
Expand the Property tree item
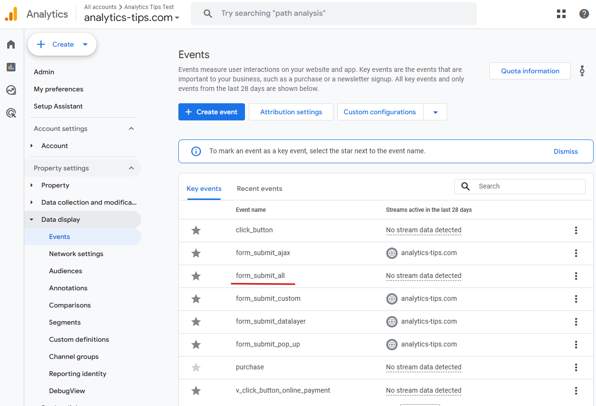click(32, 185)
